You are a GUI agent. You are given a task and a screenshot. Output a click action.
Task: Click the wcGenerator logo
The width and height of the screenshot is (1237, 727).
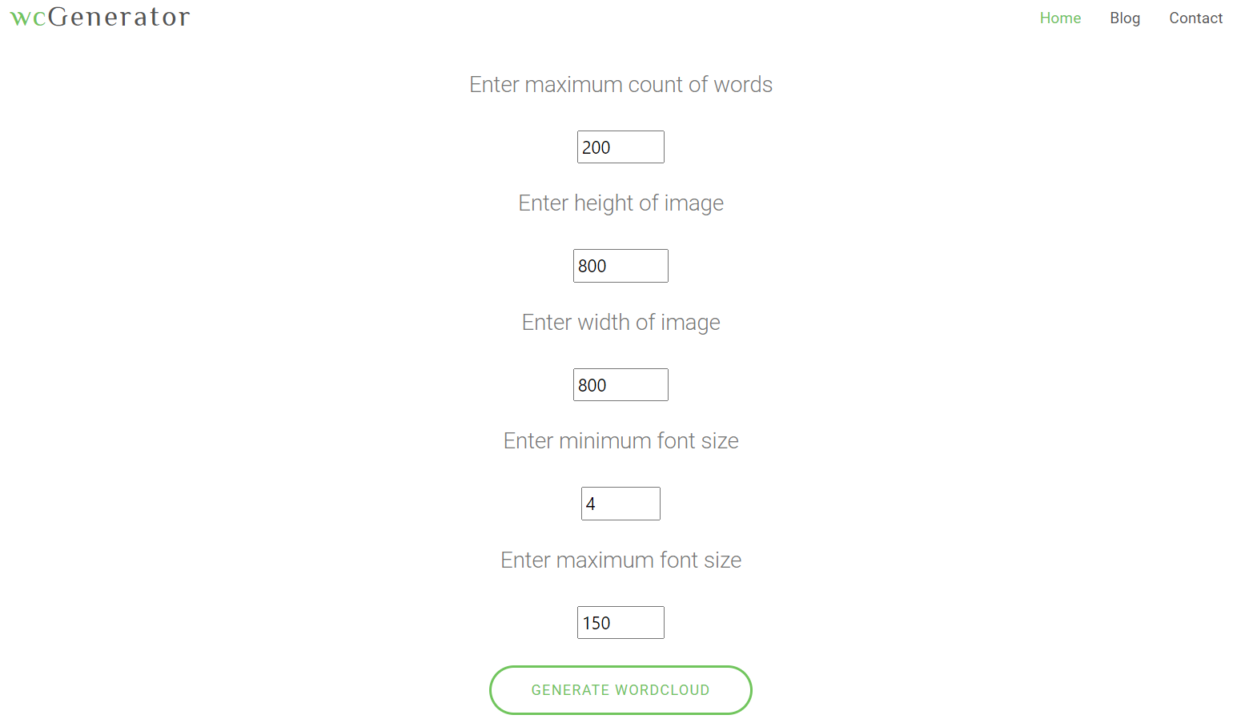click(x=98, y=17)
